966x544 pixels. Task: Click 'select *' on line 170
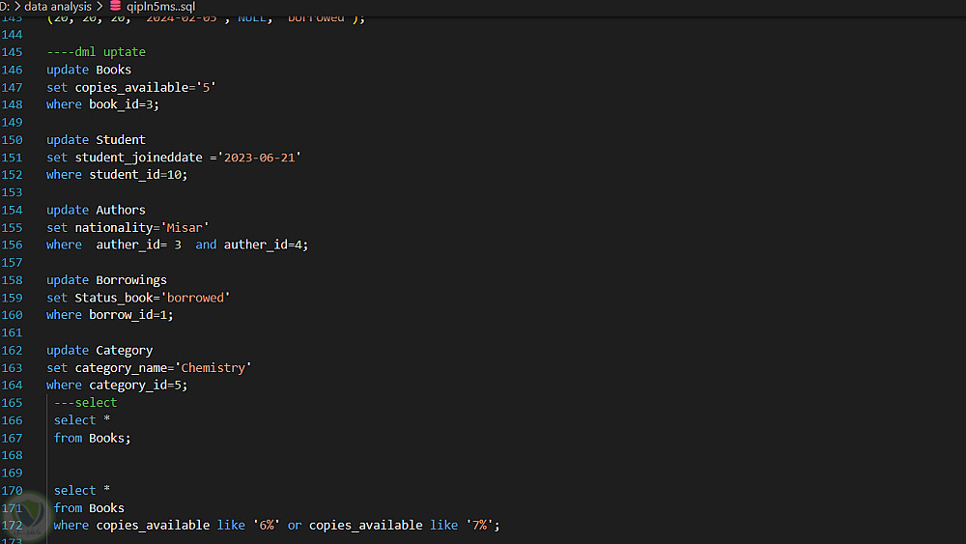(x=82, y=491)
